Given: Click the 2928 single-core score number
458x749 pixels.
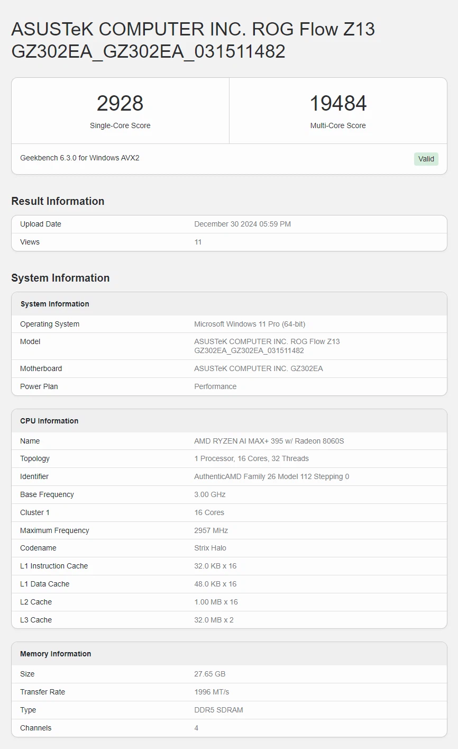Looking at the screenshot, I should 120,103.
